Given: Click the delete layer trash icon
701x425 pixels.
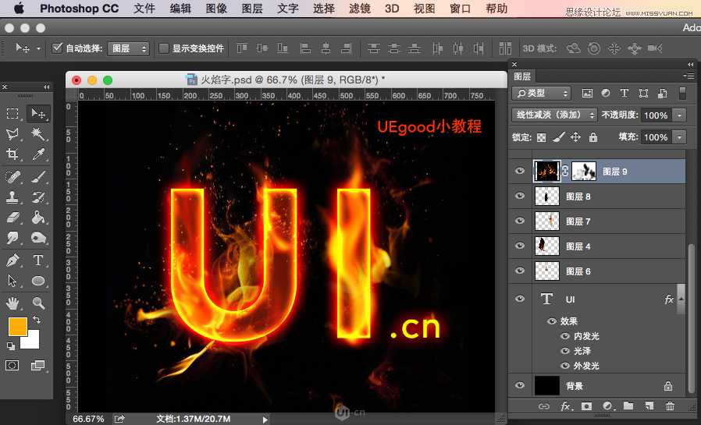Looking at the screenshot, I should click(x=670, y=406).
